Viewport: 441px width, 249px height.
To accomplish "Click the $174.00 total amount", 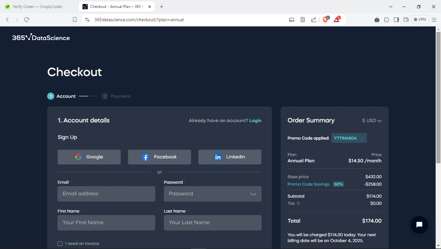I will (x=372, y=221).
